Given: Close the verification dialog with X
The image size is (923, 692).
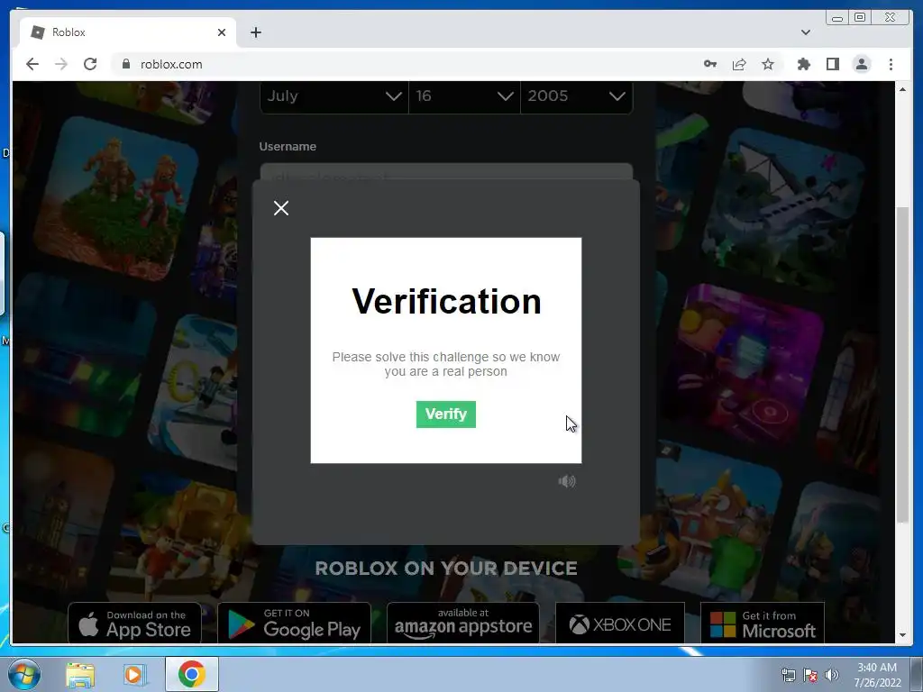Looking at the screenshot, I should 281,208.
